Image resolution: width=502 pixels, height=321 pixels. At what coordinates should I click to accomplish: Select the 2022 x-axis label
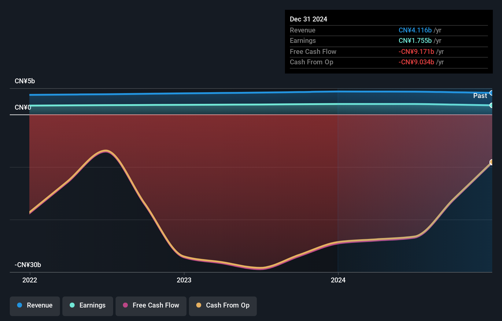30,280
